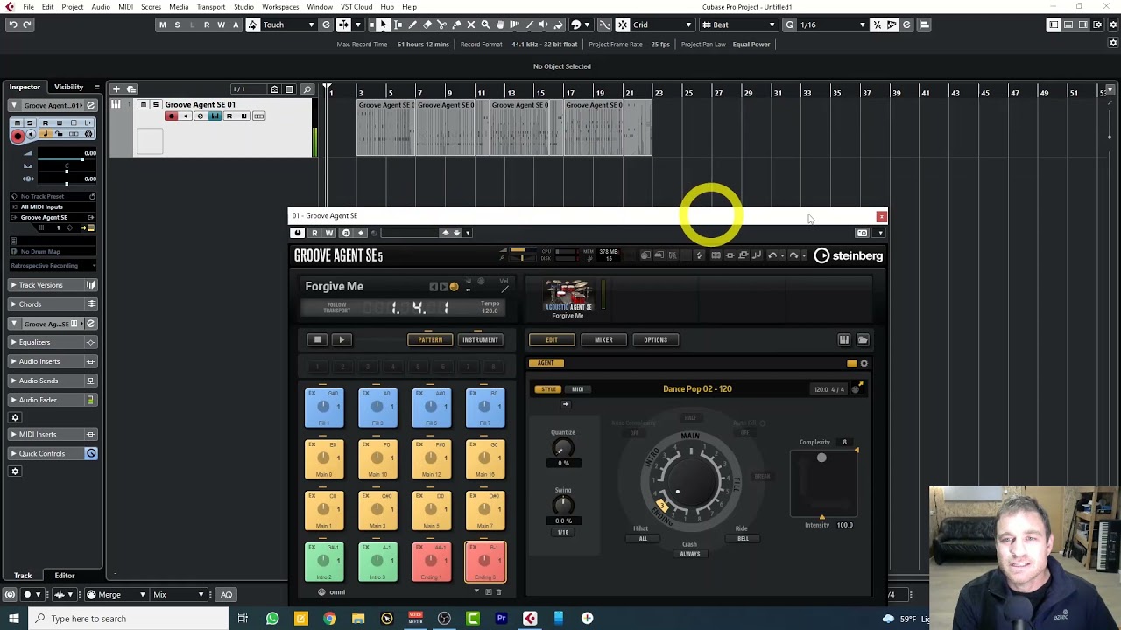The height and width of the screenshot is (630, 1121).
Task: Select the MIDI button beside Style
Action: [577, 389]
